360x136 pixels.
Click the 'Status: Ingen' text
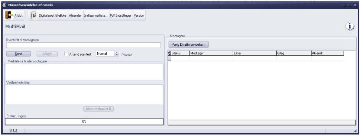coord(16,116)
